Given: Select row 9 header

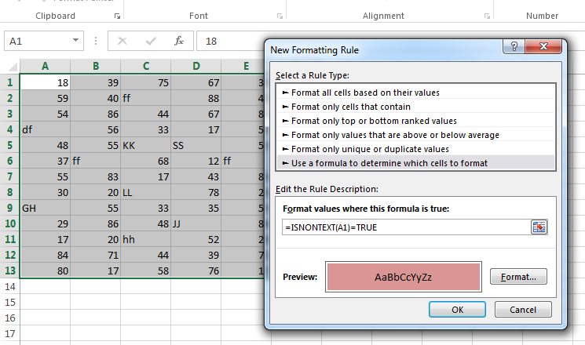Looking at the screenshot, I should pyautogui.click(x=9, y=208).
